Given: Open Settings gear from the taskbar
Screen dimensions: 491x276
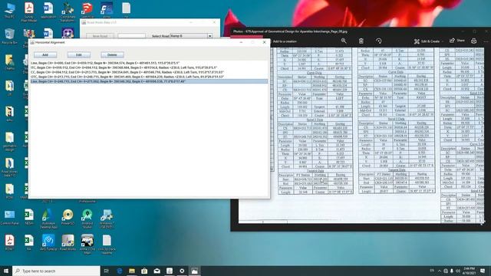Looking at the screenshot, I should (x=182, y=271).
